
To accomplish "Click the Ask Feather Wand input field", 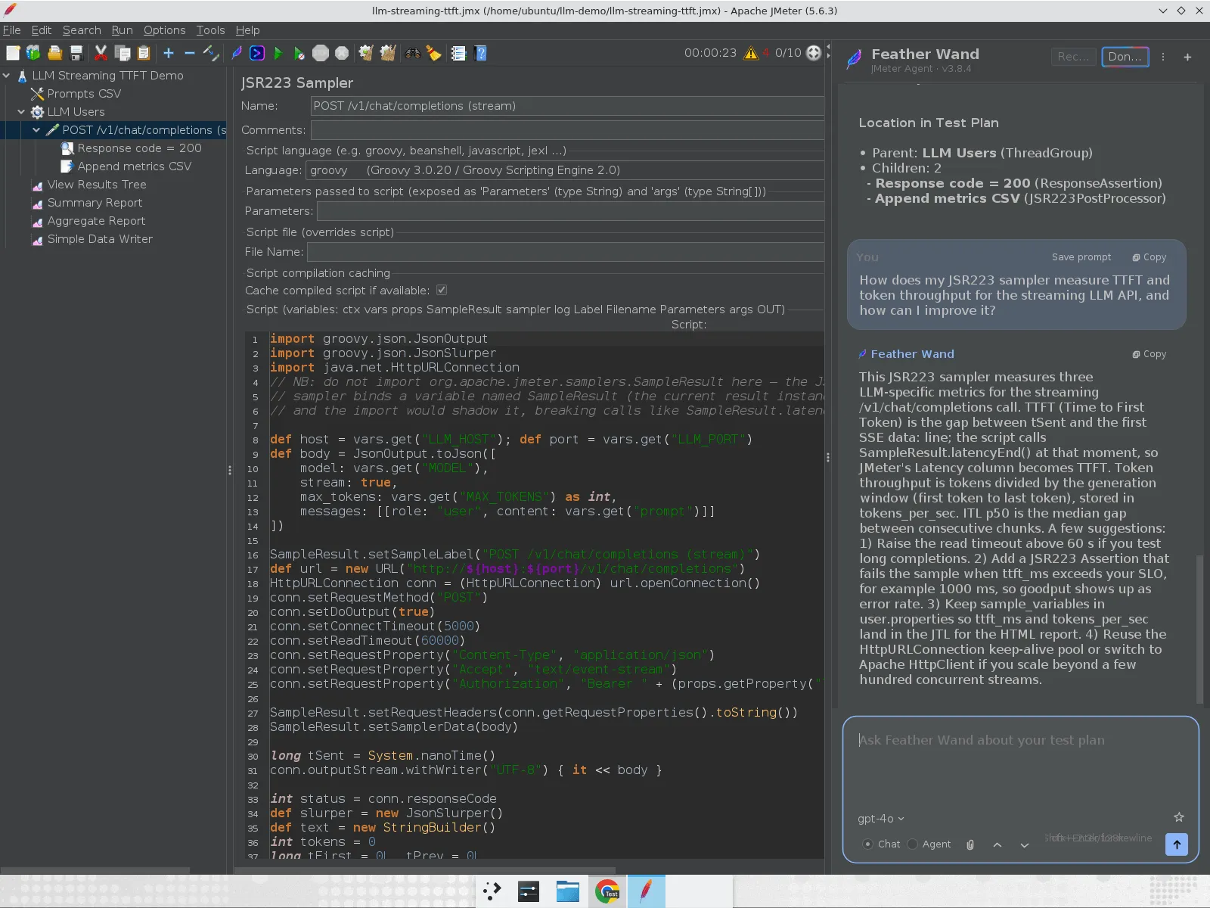I will [x=1020, y=764].
